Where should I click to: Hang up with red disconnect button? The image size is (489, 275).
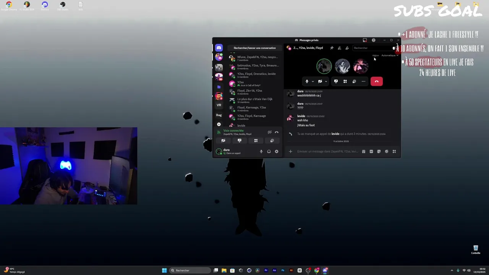[x=377, y=81]
